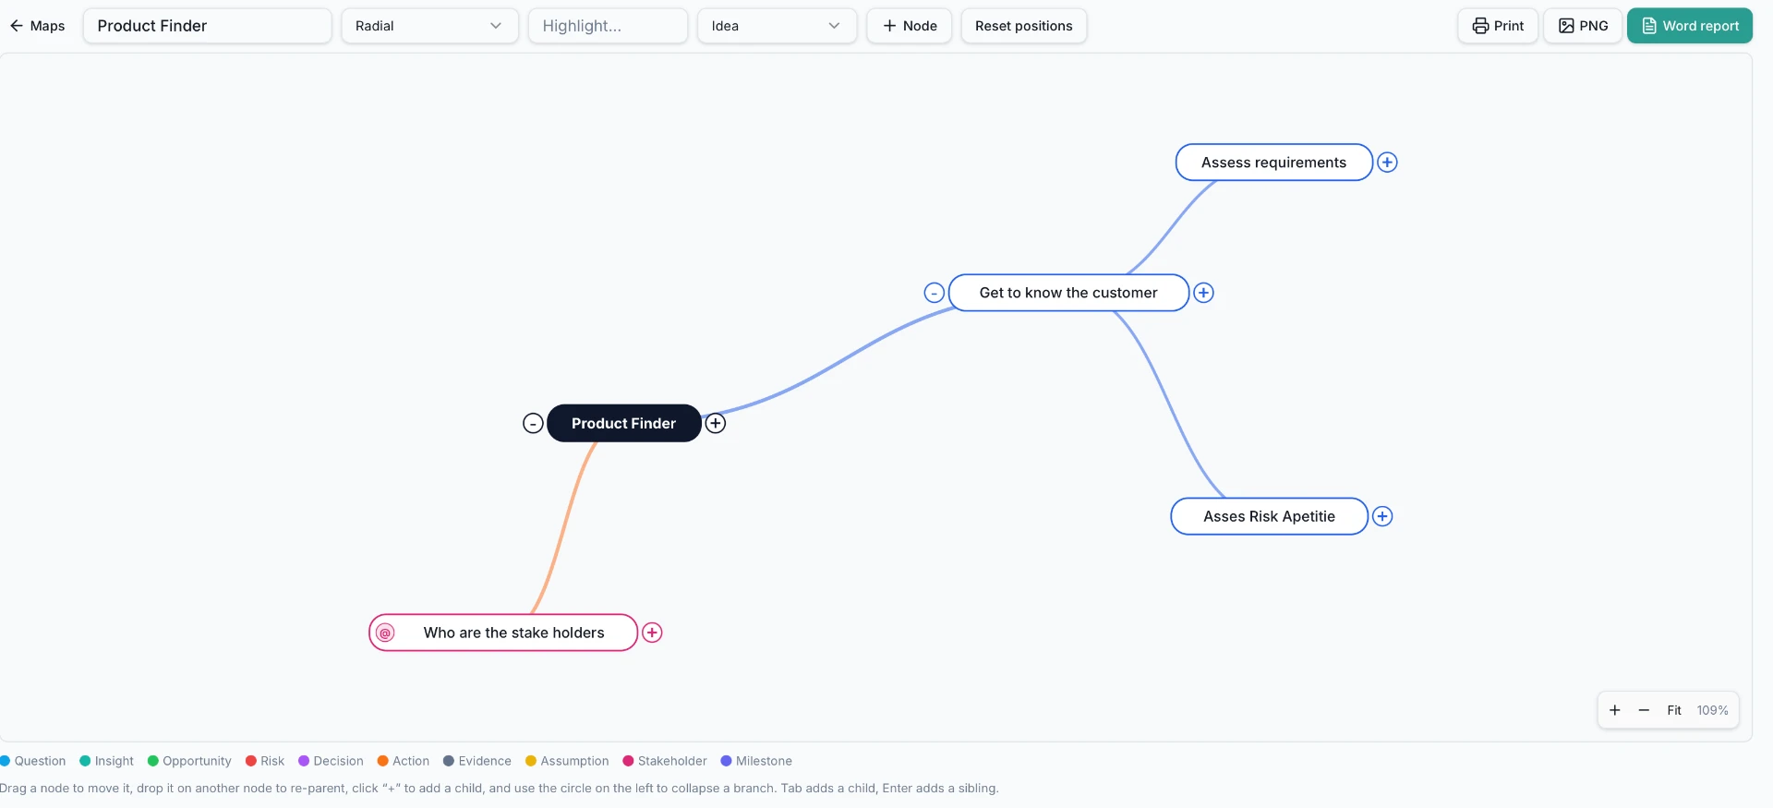The image size is (1773, 808).
Task: Fit the map to view
Action: click(1674, 710)
